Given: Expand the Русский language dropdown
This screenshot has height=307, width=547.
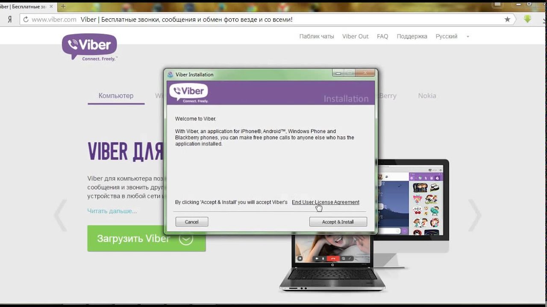Looking at the screenshot, I should [452, 36].
